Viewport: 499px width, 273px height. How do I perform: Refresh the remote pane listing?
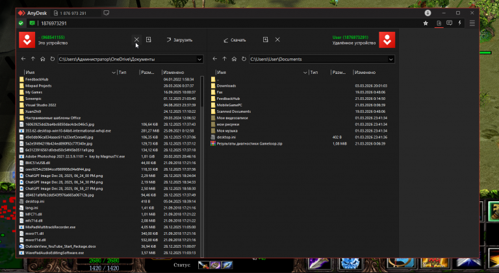point(244,59)
